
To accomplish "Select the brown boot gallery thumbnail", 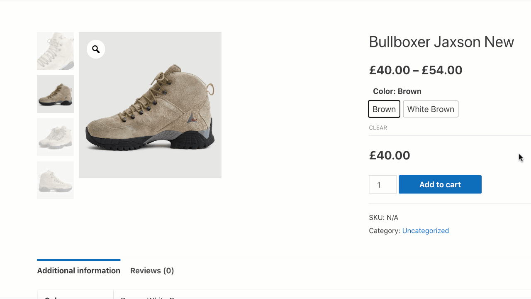I will tap(55, 94).
